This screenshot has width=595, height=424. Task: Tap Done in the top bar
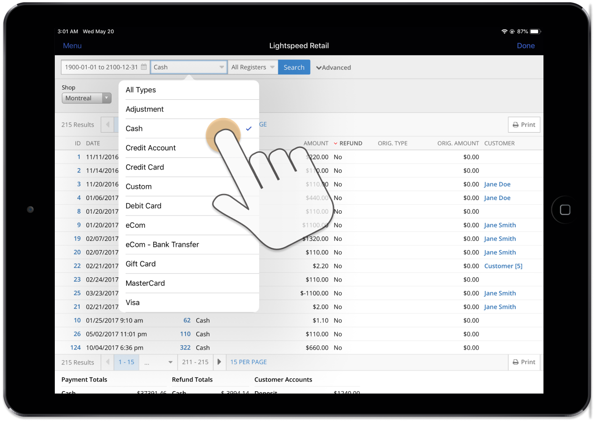pyautogui.click(x=526, y=45)
